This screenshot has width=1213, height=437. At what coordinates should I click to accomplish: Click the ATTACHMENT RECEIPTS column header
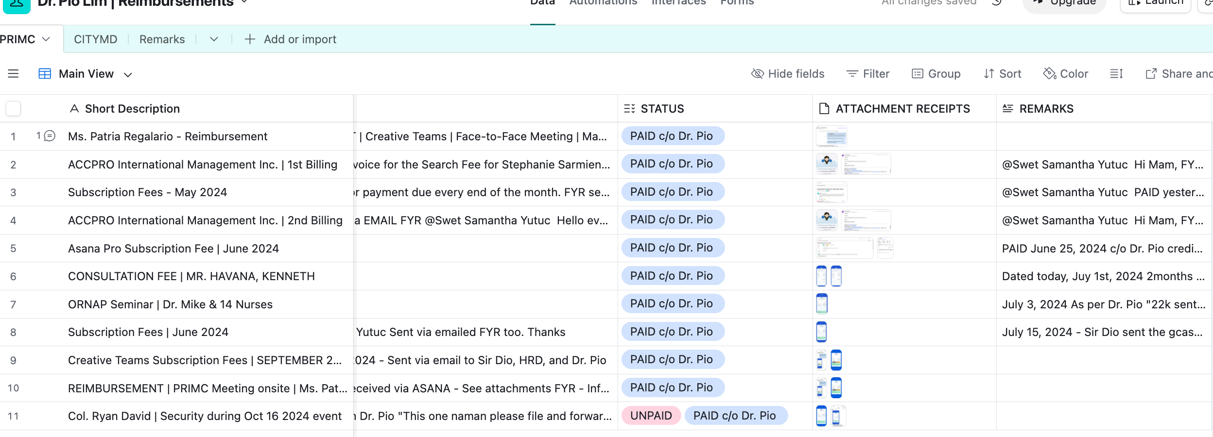click(904, 109)
